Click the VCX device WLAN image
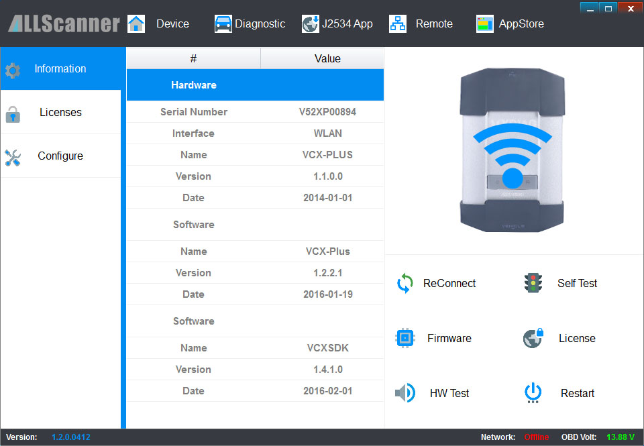 512,150
